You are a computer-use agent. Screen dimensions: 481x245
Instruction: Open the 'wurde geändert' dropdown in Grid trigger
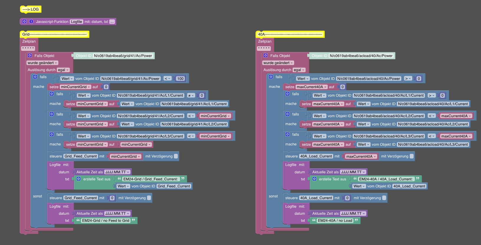(42, 63)
